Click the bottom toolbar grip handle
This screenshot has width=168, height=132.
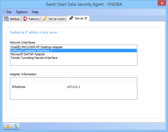pyautogui.click(x=4, y=126)
